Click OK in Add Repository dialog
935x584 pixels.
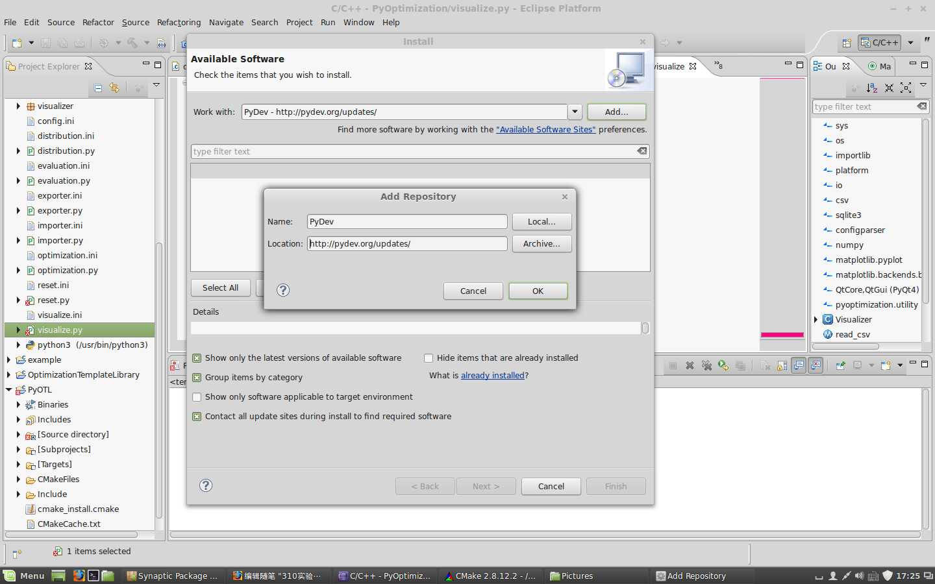coord(538,291)
